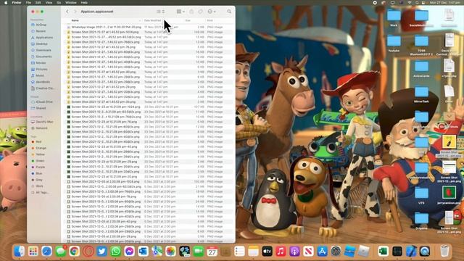Click the Edit Tags toolbar icon
This screenshot has width=464, height=261.
[x=200, y=12]
